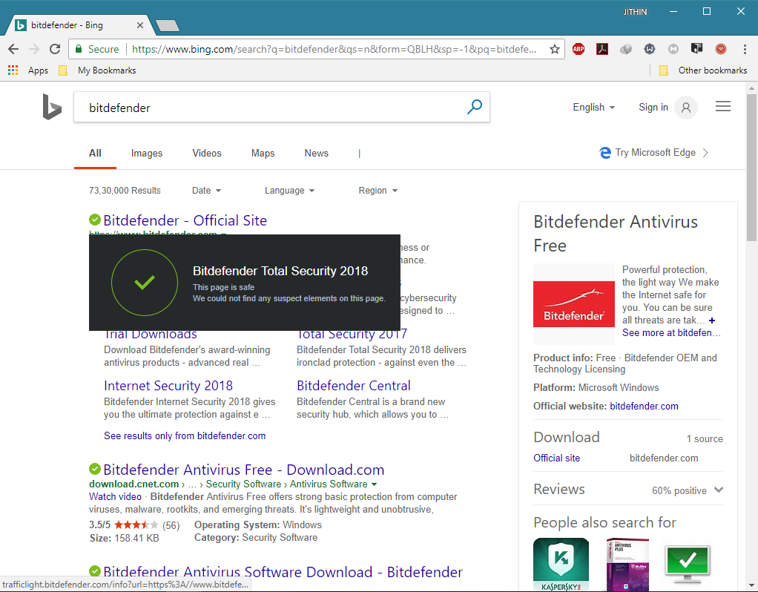Reload the page with the refresh icon
The height and width of the screenshot is (592, 758).
pyautogui.click(x=55, y=49)
